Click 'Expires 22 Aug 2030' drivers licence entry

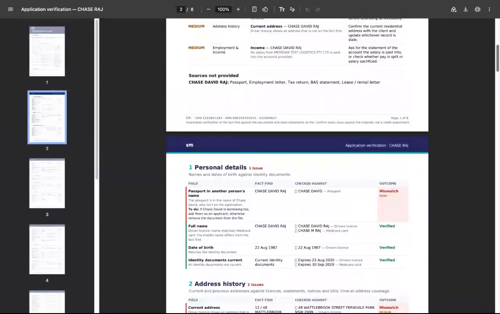point(329,260)
